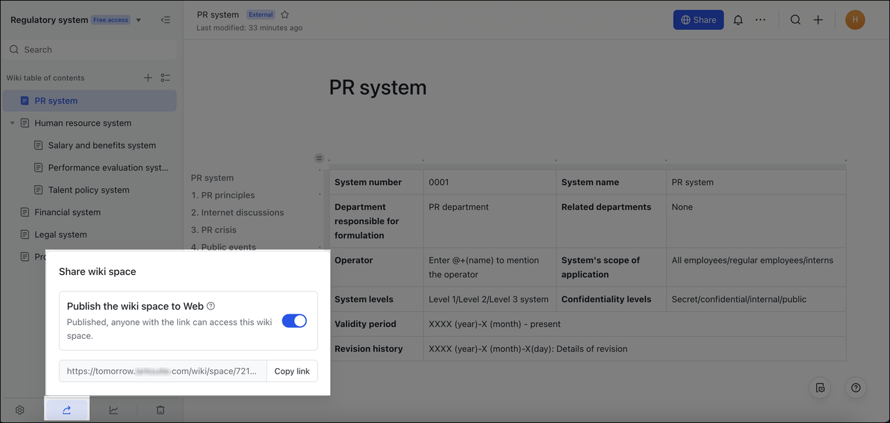Image resolution: width=890 pixels, height=423 pixels.
Task: Click the PR system page document icon
Action: tap(25, 101)
